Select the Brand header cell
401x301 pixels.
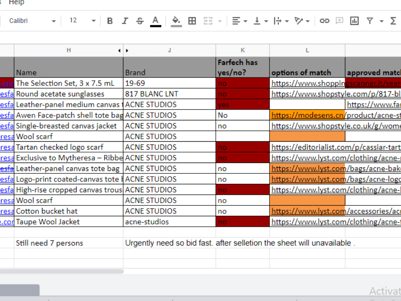point(170,67)
